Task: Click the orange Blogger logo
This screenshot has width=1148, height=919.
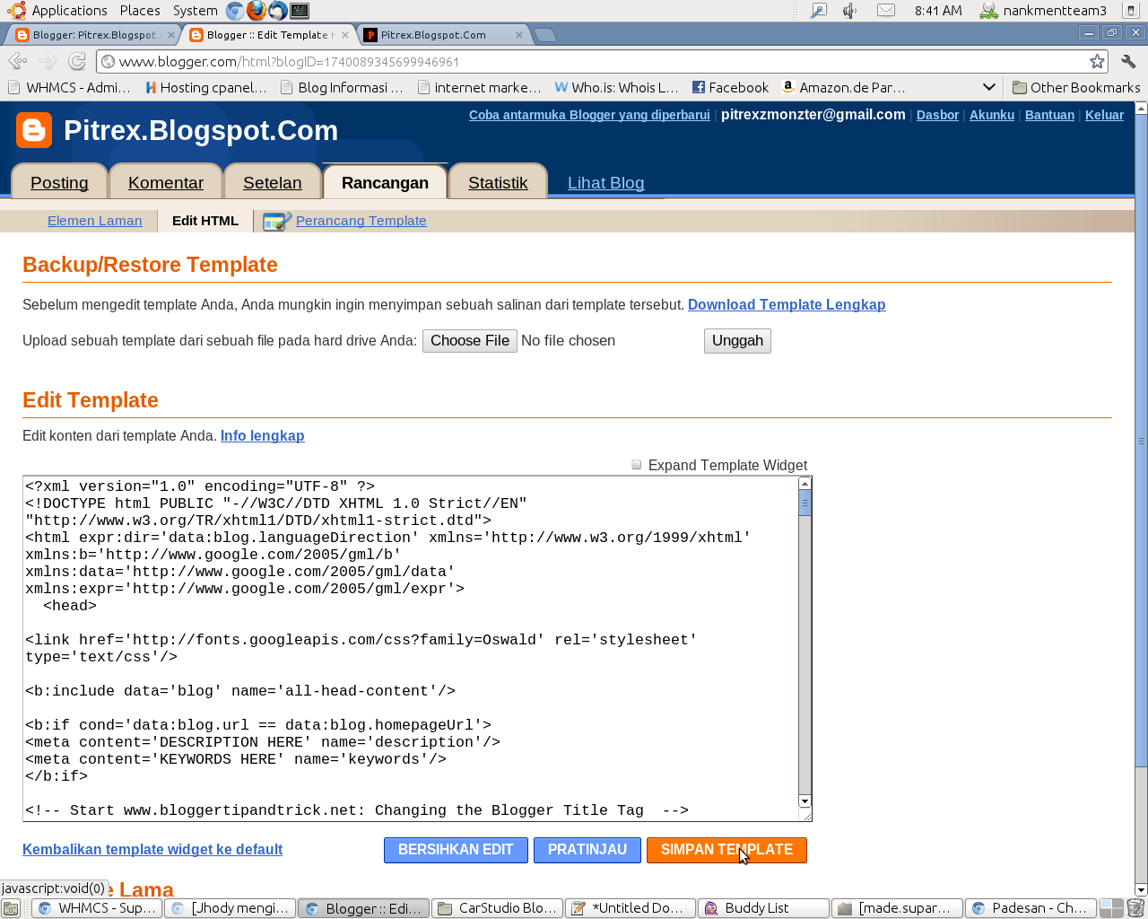Action: coord(34,131)
